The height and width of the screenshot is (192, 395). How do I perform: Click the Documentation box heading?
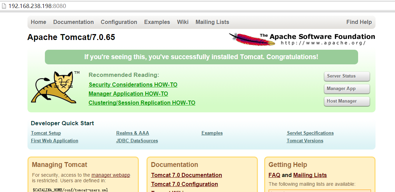tap(175, 165)
